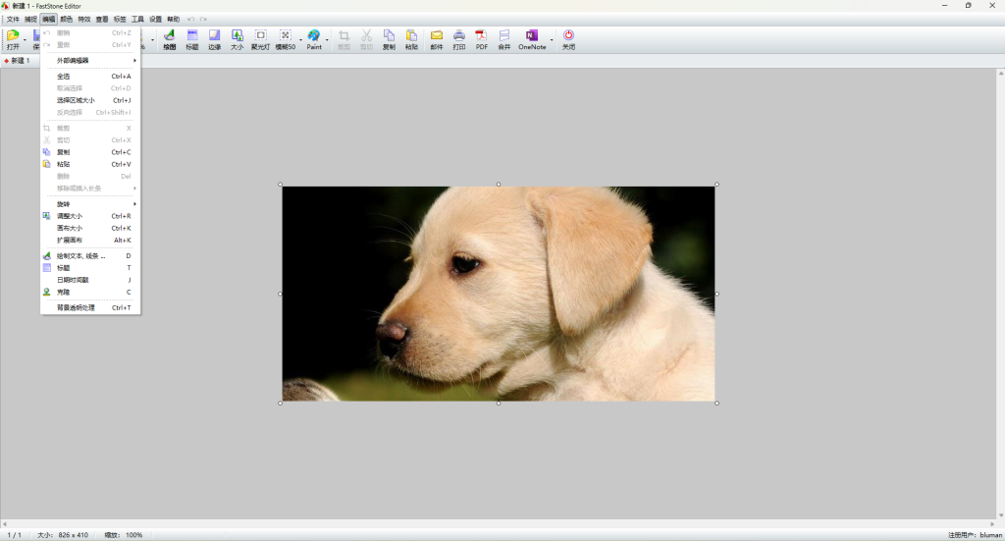This screenshot has height=541, width=1005.
Task: Click the 边缘 (Edge) toolbar icon
Action: [214, 38]
